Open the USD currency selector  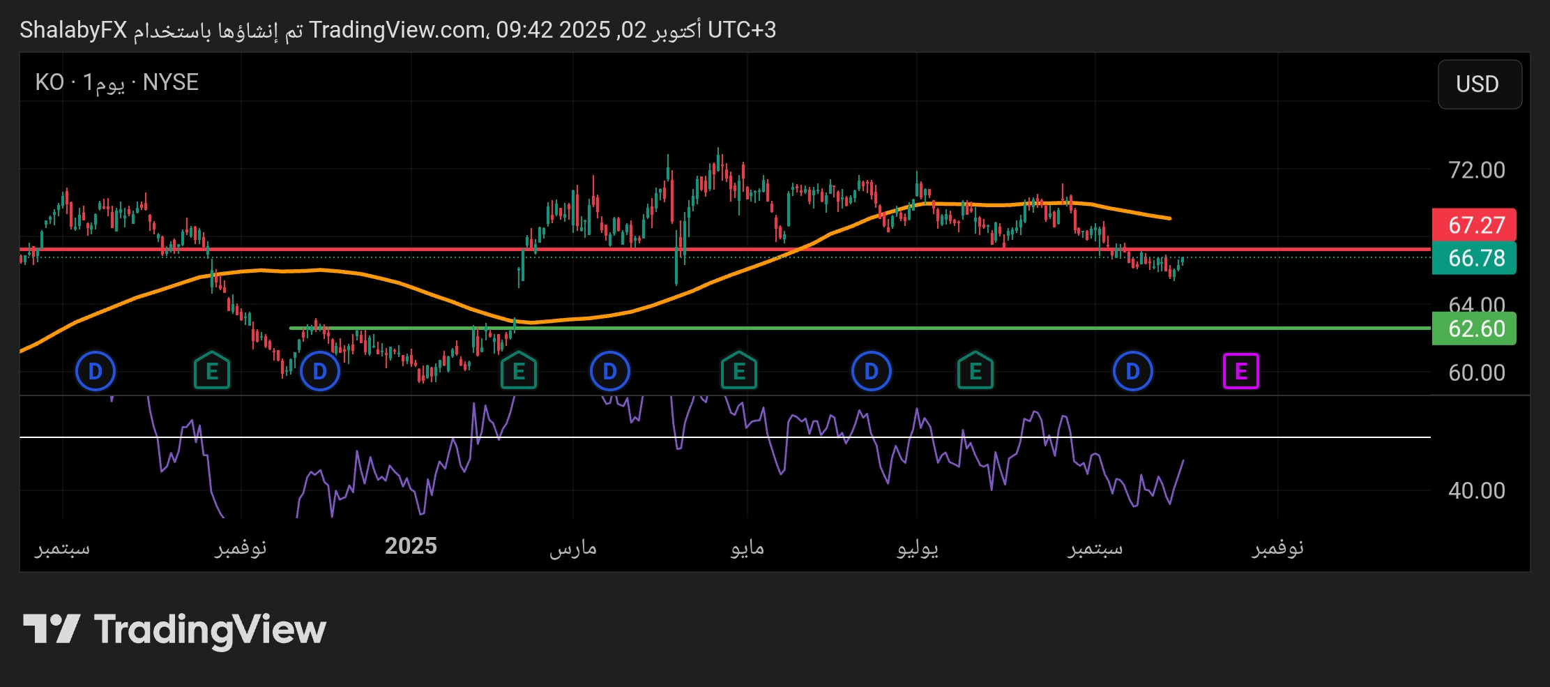tap(1479, 84)
